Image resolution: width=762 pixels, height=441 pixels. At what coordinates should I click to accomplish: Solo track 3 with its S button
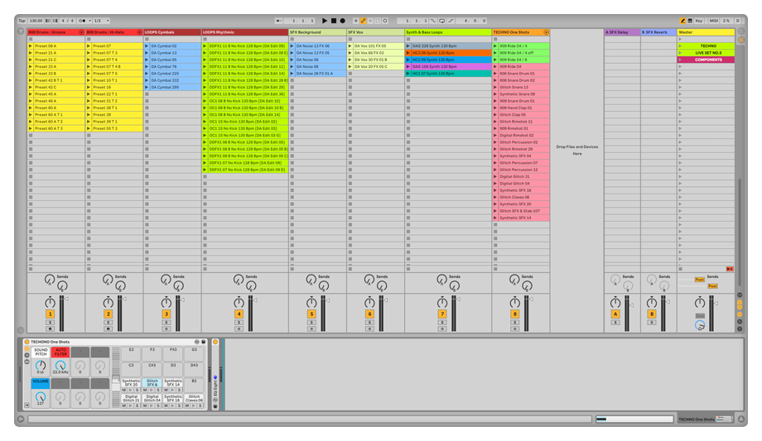click(x=166, y=323)
